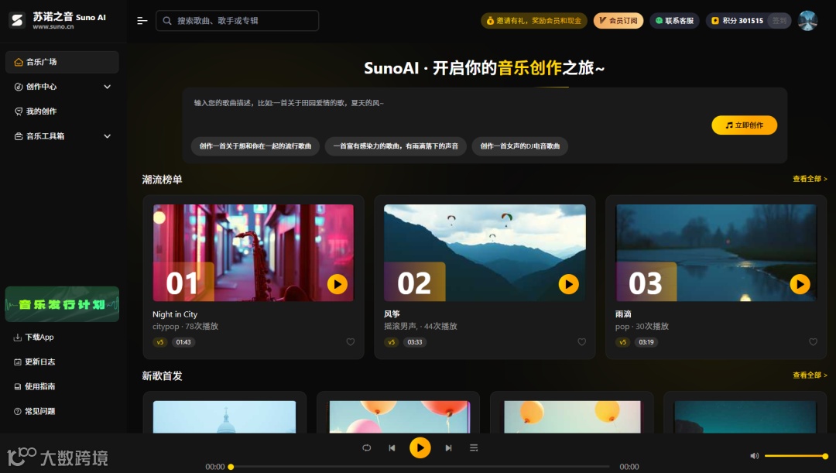836x473 pixels.
Task: Open the 新歌首发 orange balloons cover
Action: pyautogui.click(x=573, y=417)
